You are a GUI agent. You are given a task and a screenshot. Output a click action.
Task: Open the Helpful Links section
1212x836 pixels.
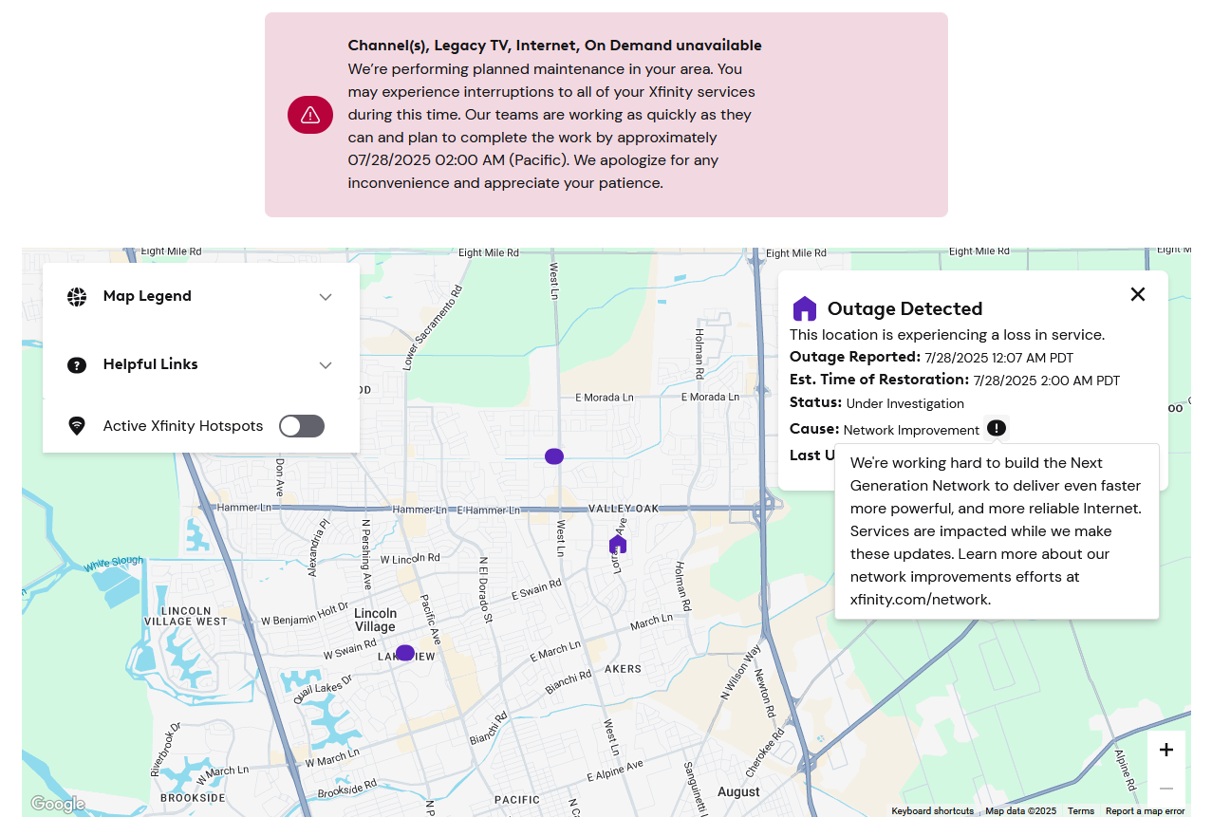point(201,365)
